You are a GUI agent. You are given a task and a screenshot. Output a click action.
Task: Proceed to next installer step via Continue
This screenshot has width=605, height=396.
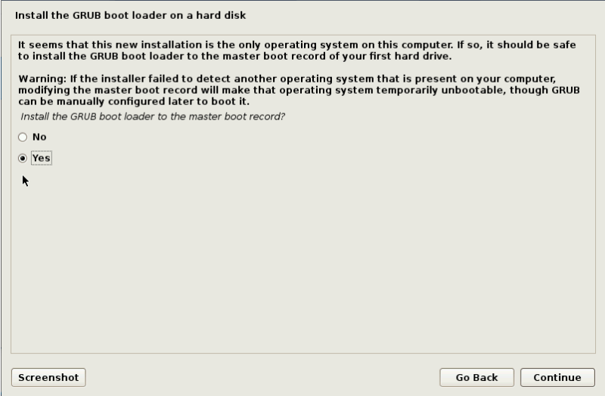click(x=557, y=377)
